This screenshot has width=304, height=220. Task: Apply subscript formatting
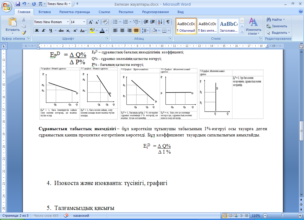click(x=68, y=31)
